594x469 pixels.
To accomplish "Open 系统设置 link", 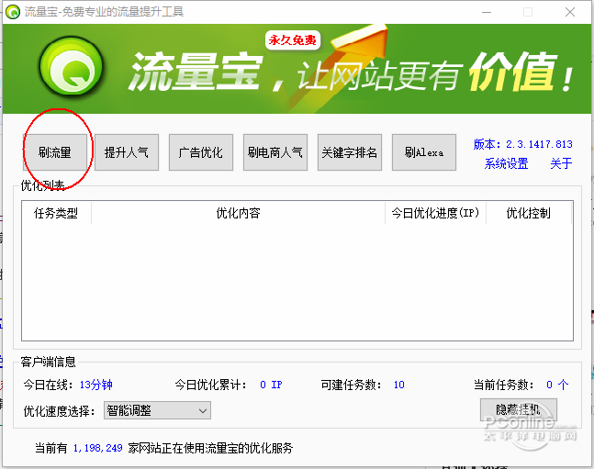I will 506,163.
